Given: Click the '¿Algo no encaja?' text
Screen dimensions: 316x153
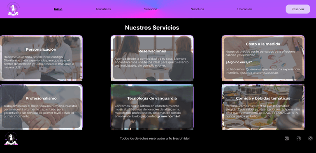Looking at the screenshot, I should pyautogui.click(x=239, y=62).
